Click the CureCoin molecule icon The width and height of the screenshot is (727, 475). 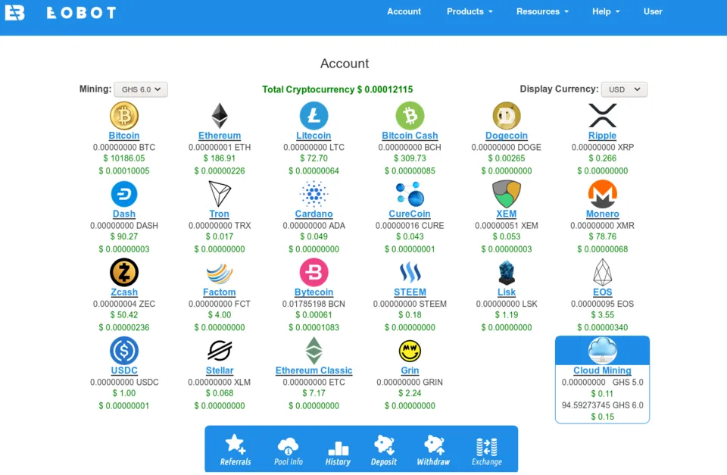point(410,194)
